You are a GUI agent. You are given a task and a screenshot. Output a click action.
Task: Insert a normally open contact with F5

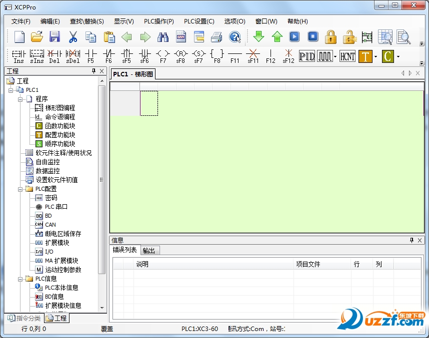tap(91, 56)
